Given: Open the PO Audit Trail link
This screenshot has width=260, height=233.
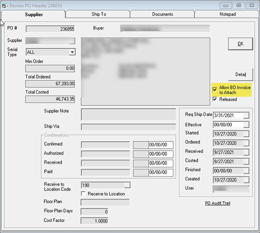Looking at the screenshot, I should 218,203.
